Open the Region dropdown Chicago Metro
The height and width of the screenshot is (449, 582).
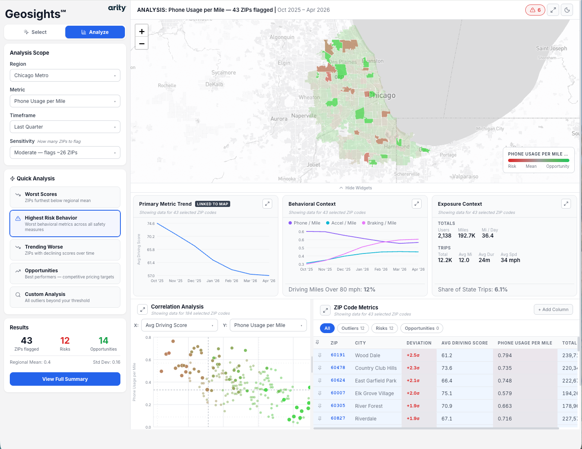pyautogui.click(x=65, y=75)
